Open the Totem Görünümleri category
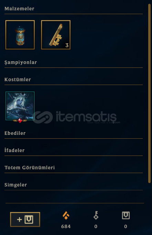This screenshot has width=152, height=235. point(30,168)
